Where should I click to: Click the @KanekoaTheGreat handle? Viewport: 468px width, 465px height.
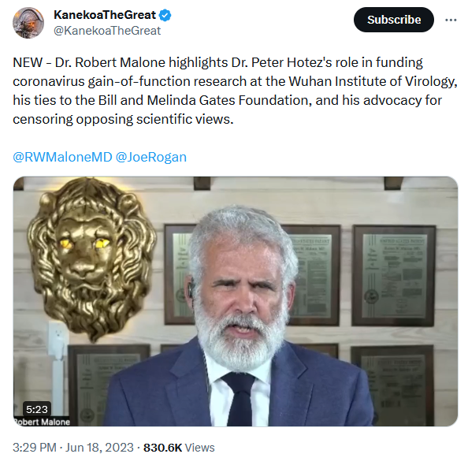tap(107, 31)
